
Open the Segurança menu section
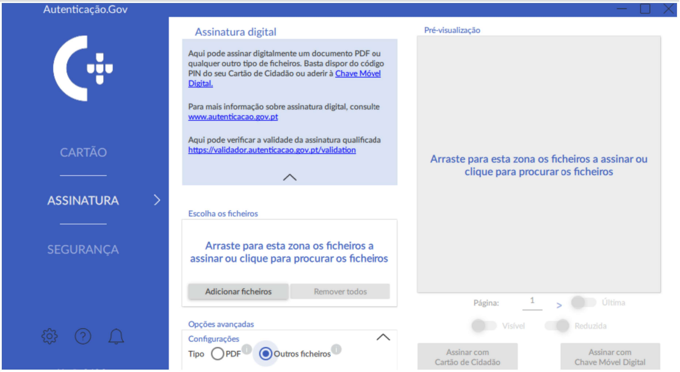pos(83,250)
